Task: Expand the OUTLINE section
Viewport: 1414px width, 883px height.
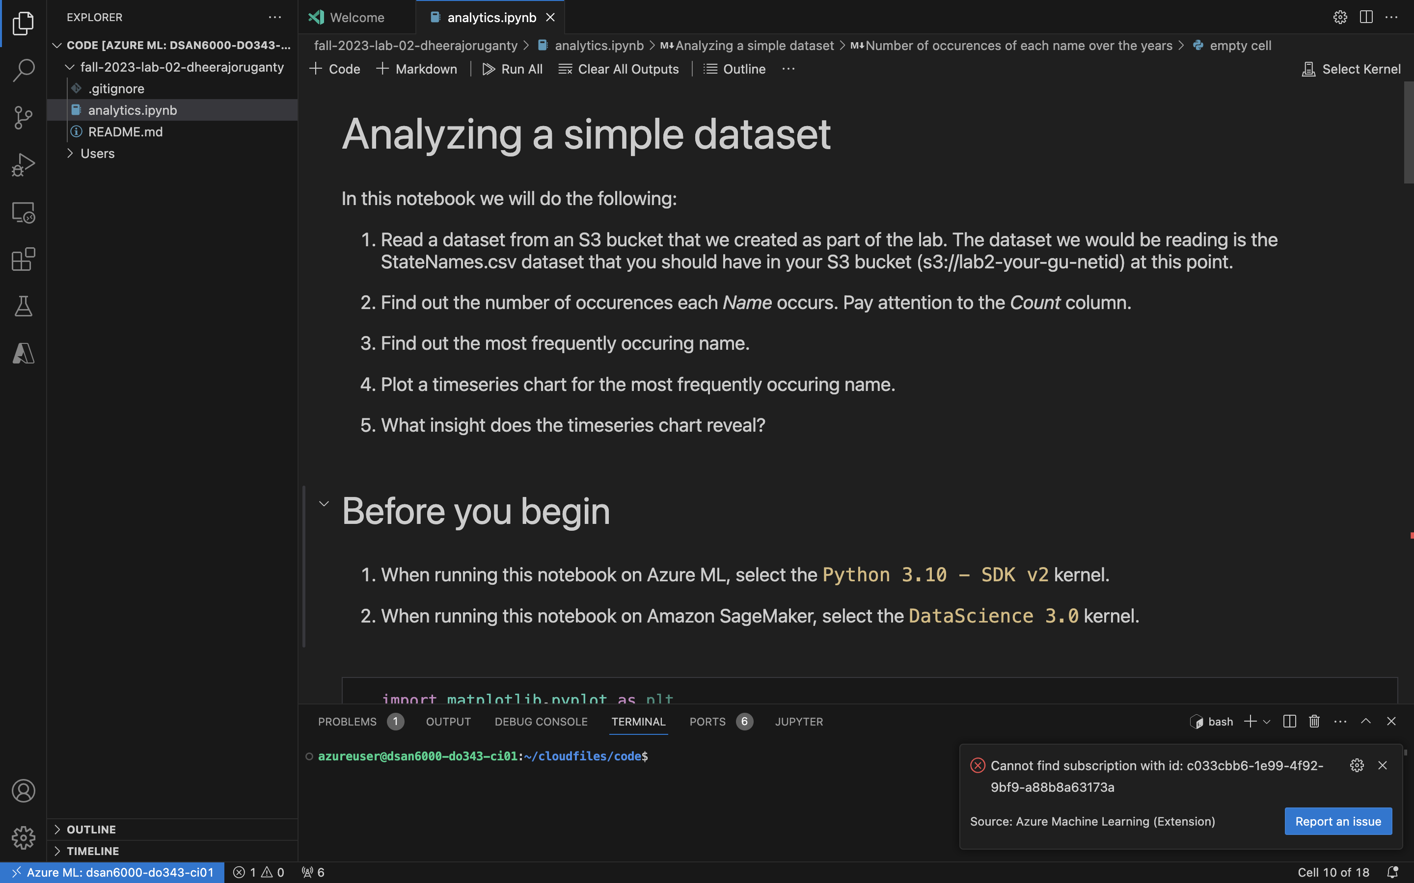Action: pyautogui.click(x=91, y=829)
